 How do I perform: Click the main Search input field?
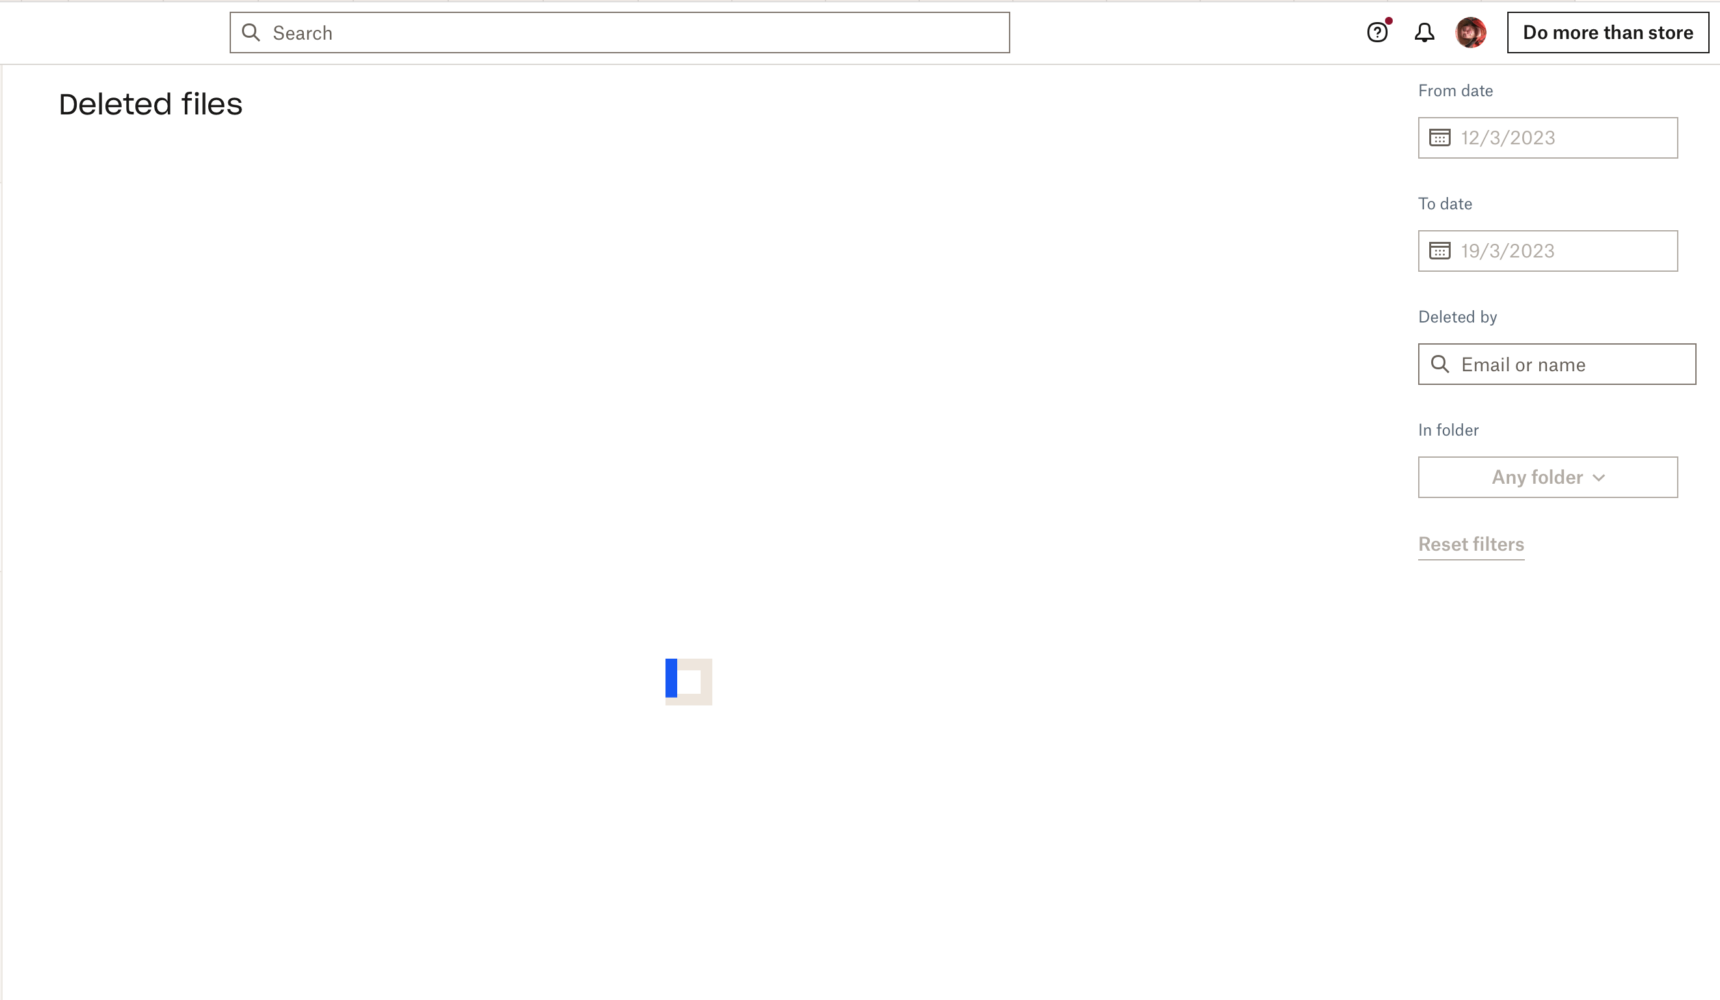coord(621,32)
